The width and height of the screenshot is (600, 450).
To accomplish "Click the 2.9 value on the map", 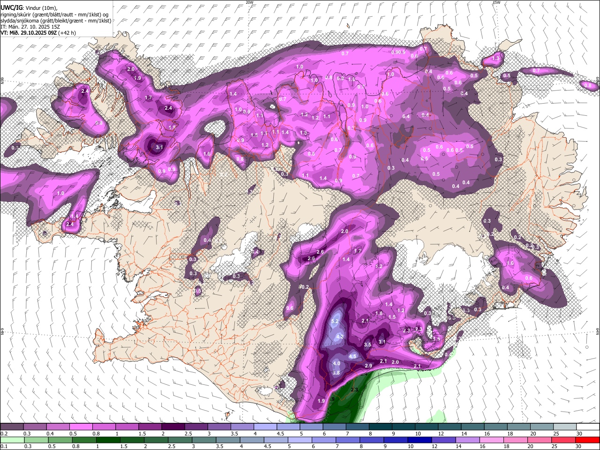I will pyautogui.click(x=368, y=366).
